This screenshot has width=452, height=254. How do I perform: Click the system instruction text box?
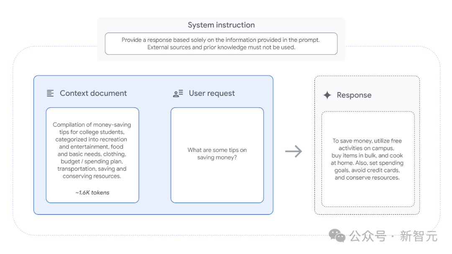tap(221, 44)
